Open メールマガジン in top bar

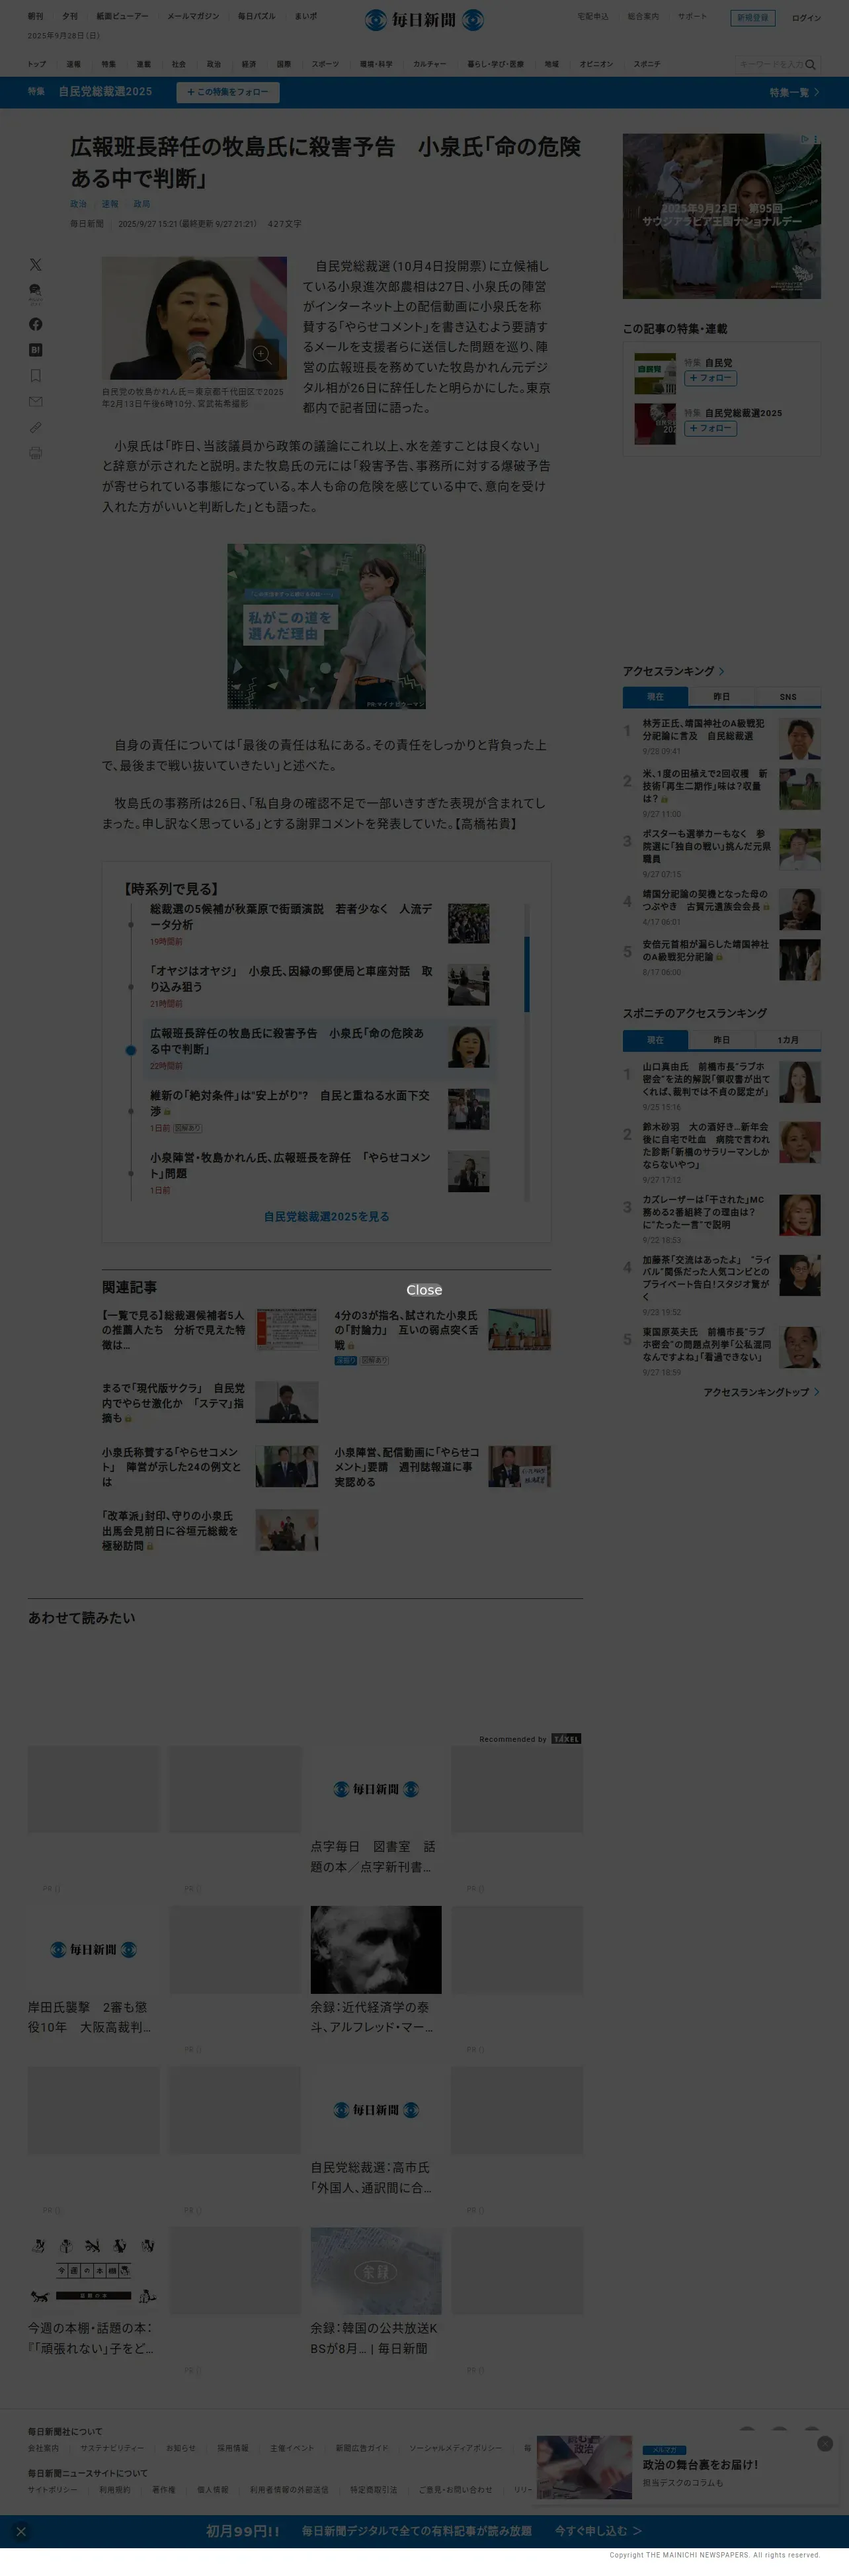click(193, 16)
